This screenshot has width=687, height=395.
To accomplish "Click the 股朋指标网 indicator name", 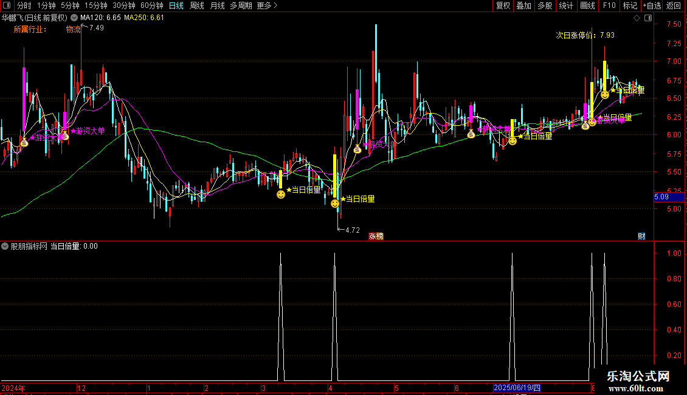I will tap(29, 246).
